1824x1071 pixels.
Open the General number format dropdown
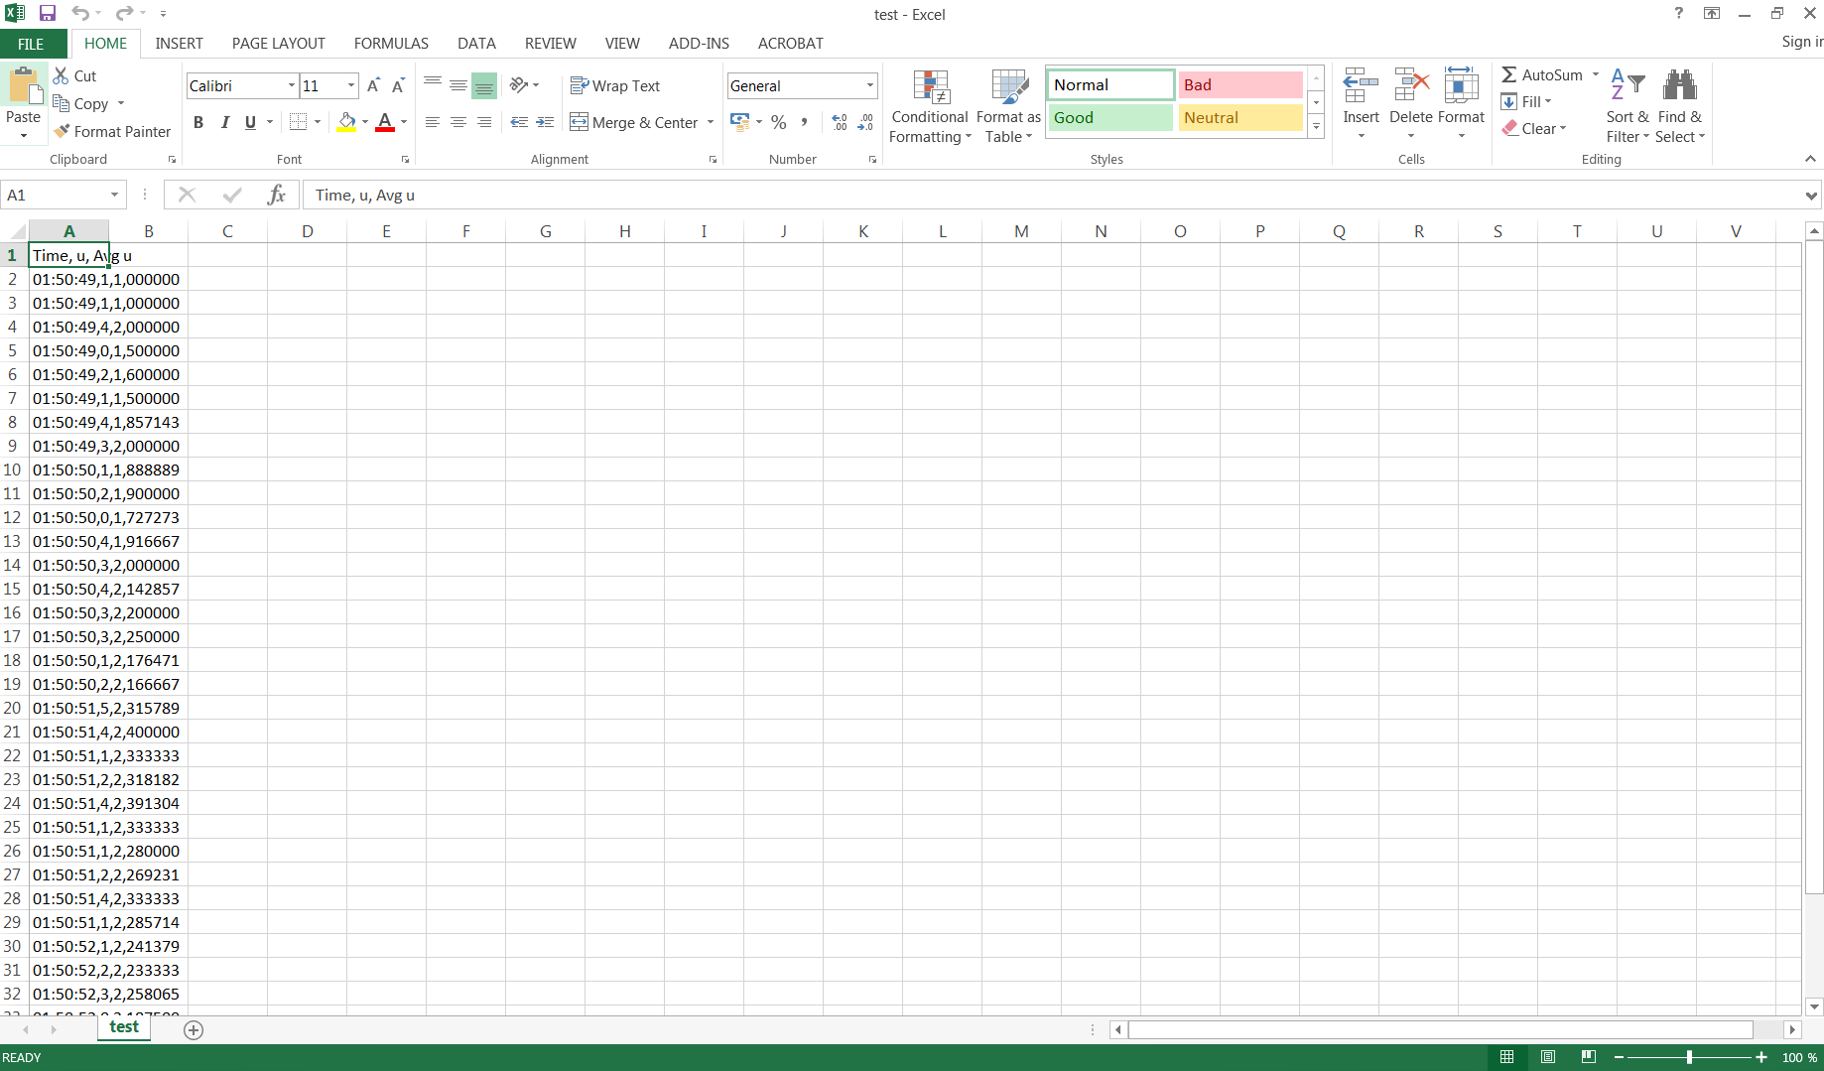coord(869,85)
